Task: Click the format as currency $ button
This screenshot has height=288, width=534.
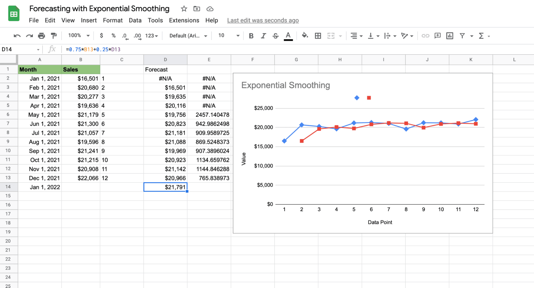Action: point(101,36)
